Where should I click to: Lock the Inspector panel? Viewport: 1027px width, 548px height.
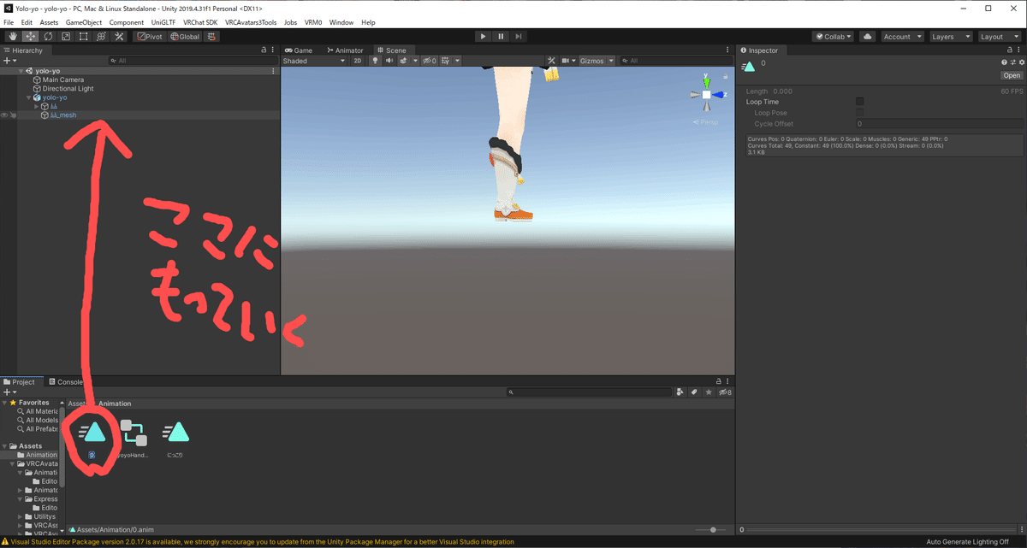(x=1012, y=50)
